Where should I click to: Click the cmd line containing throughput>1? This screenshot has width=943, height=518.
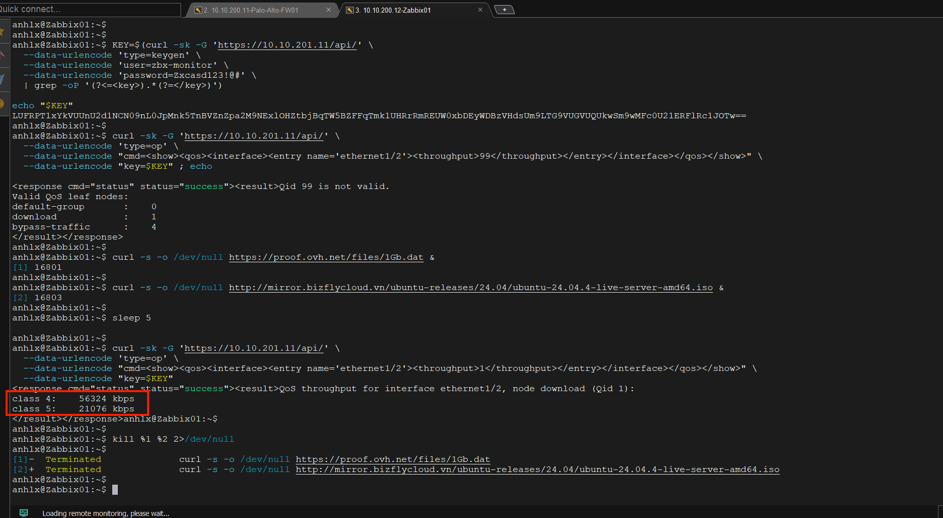(x=390, y=368)
